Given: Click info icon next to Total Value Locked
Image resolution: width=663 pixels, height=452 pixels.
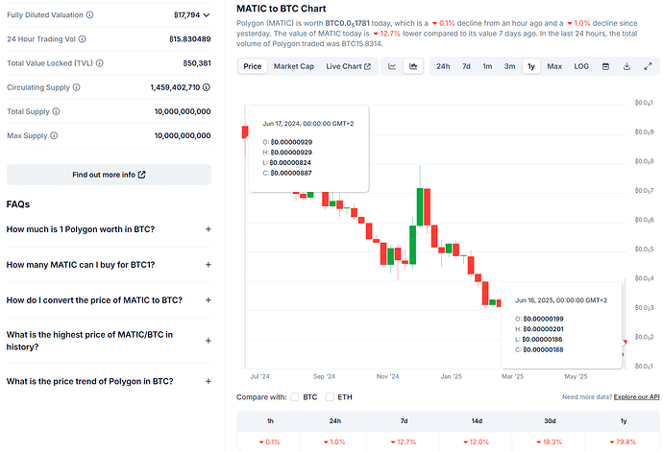Looking at the screenshot, I should [x=99, y=63].
